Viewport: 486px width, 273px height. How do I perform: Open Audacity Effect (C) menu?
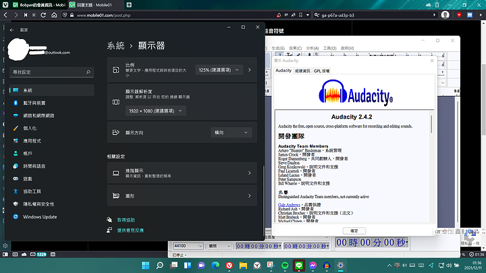point(295,49)
